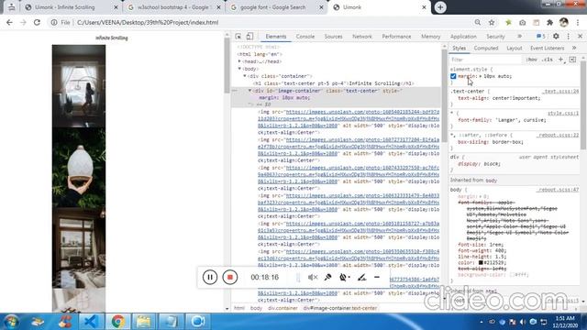Select the body breadcrumb
This screenshot has height=330, width=587.
256,308
